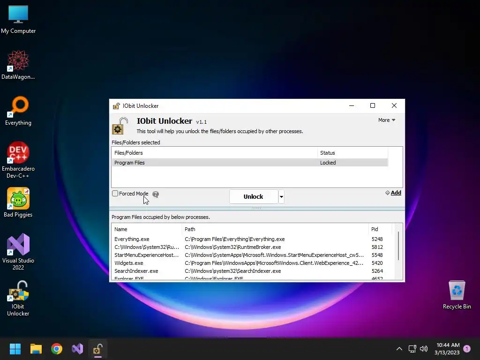Viewport: 480px width, 360px height.
Task: Select the C:\Windows\System32\Ru... name cell
Action: coord(147,247)
